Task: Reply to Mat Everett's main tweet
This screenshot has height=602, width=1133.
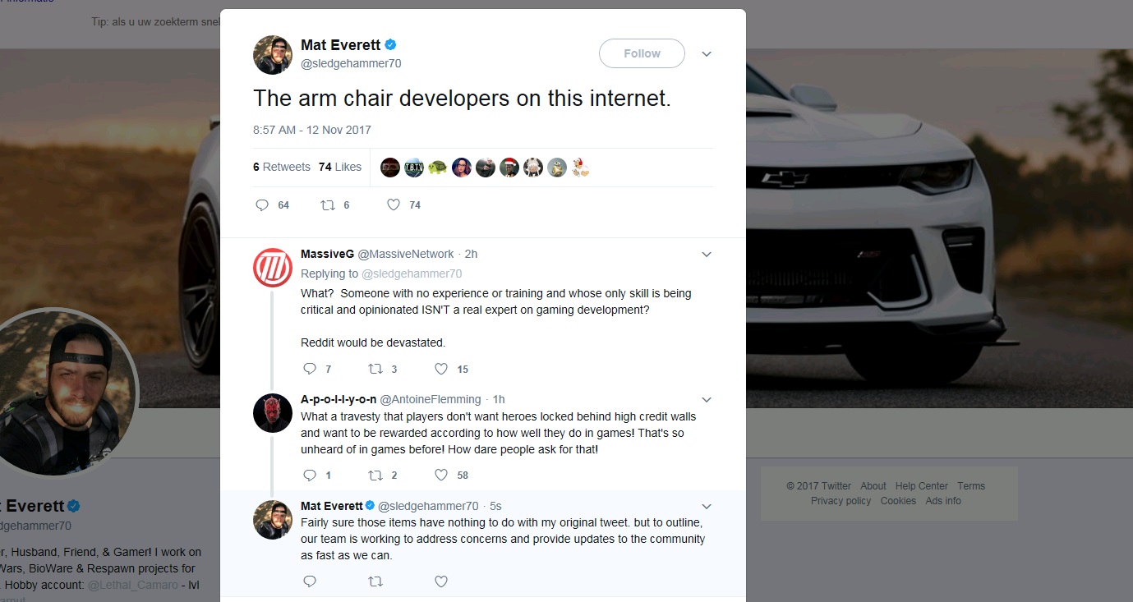Action: [263, 205]
